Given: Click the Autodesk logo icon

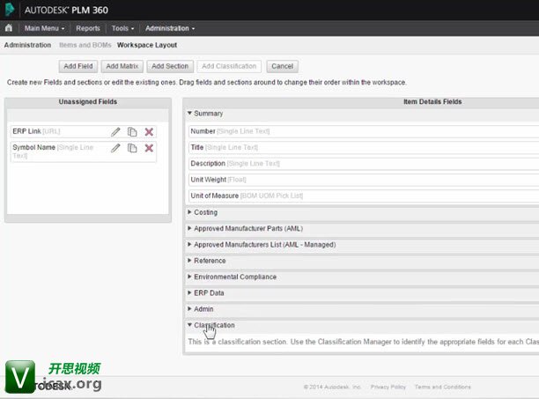Looking at the screenshot, I should point(10,10).
